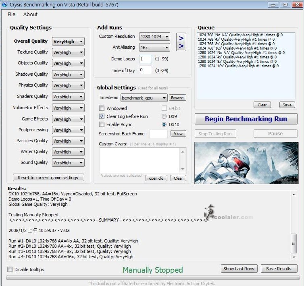Expand the Volumetric Effects dropdown
304x286 pixels.
click(x=68, y=108)
